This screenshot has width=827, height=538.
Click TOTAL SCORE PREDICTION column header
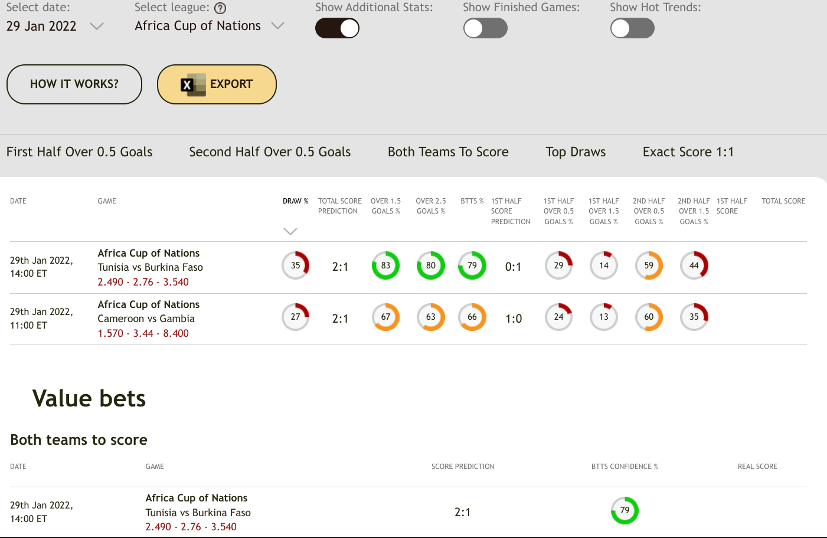click(x=339, y=206)
